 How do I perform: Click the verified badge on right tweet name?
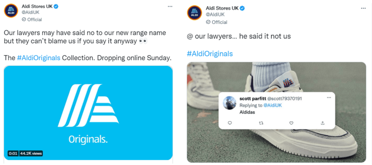(x=242, y=9)
